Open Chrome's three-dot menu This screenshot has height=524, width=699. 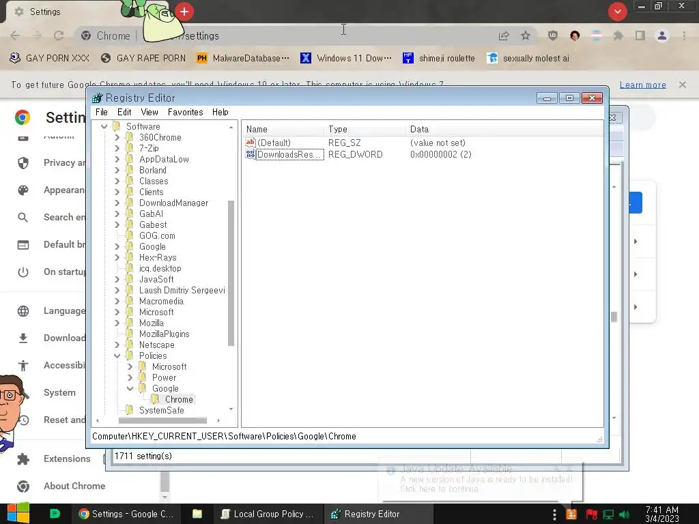[684, 35]
